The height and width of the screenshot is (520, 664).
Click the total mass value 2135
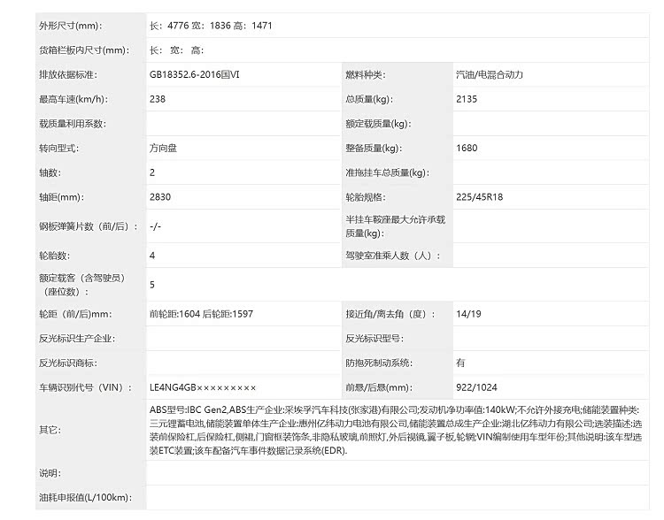point(467,99)
